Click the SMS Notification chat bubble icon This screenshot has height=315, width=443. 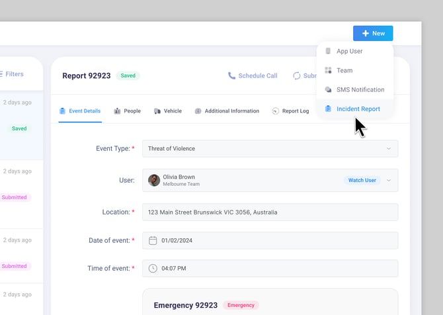[x=328, y=89]
